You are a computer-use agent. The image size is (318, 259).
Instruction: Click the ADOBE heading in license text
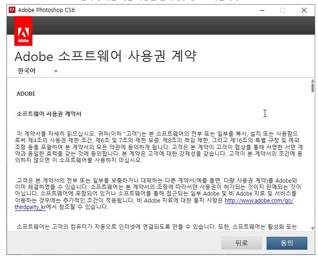coord(26,93)
